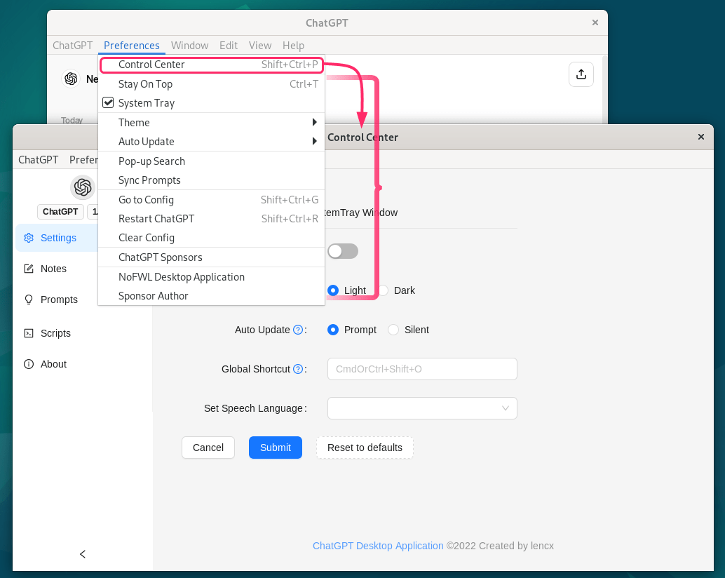
Task: Click the Prompts lightbulb icon
Action: (29, 300)
